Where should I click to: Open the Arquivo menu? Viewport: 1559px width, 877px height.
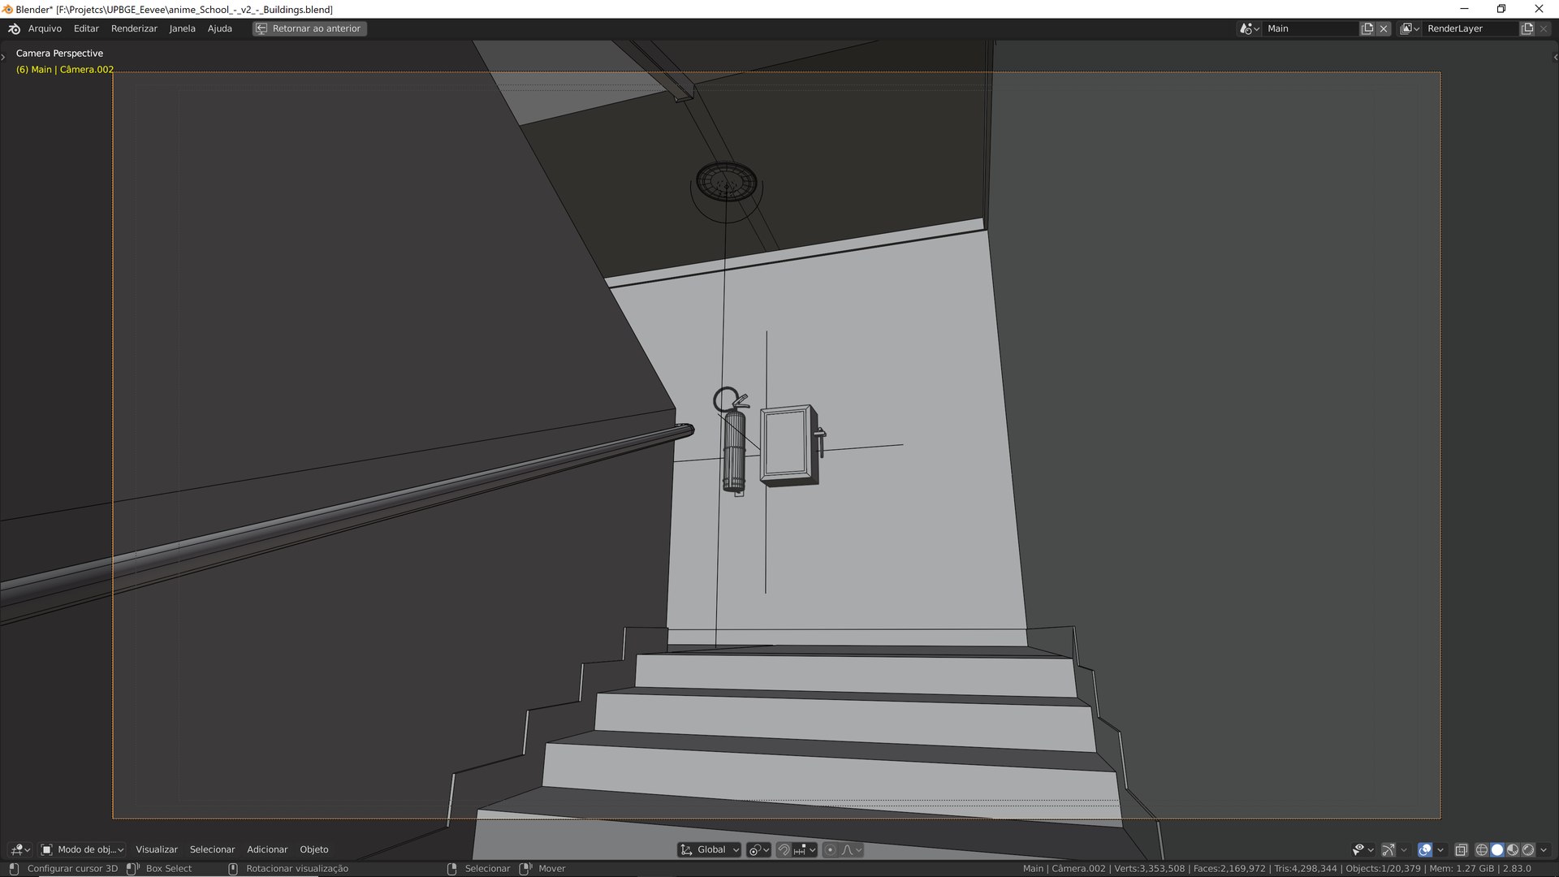(45, 28)
